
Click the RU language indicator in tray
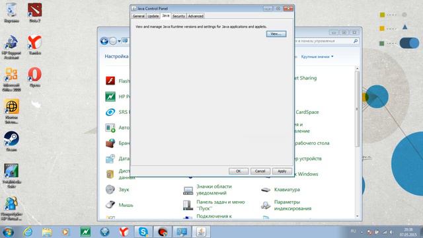pyautogui.click(x=353, y=231)
